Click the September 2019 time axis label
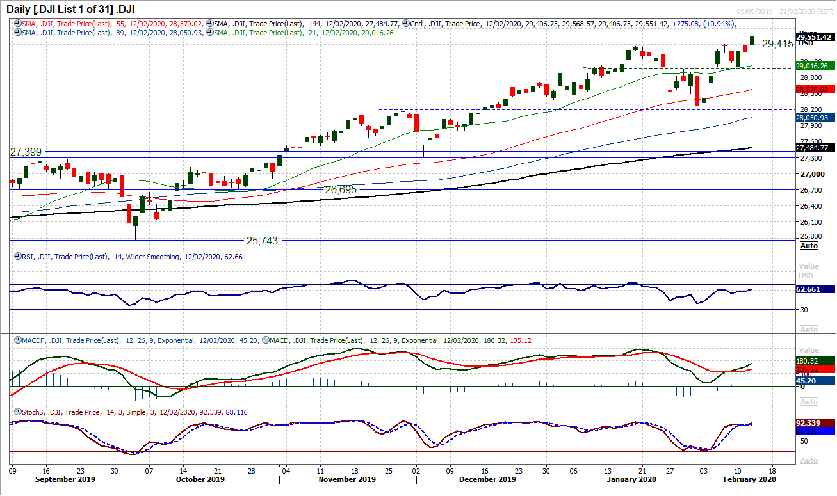837x496 pixels. coord(64,479)
